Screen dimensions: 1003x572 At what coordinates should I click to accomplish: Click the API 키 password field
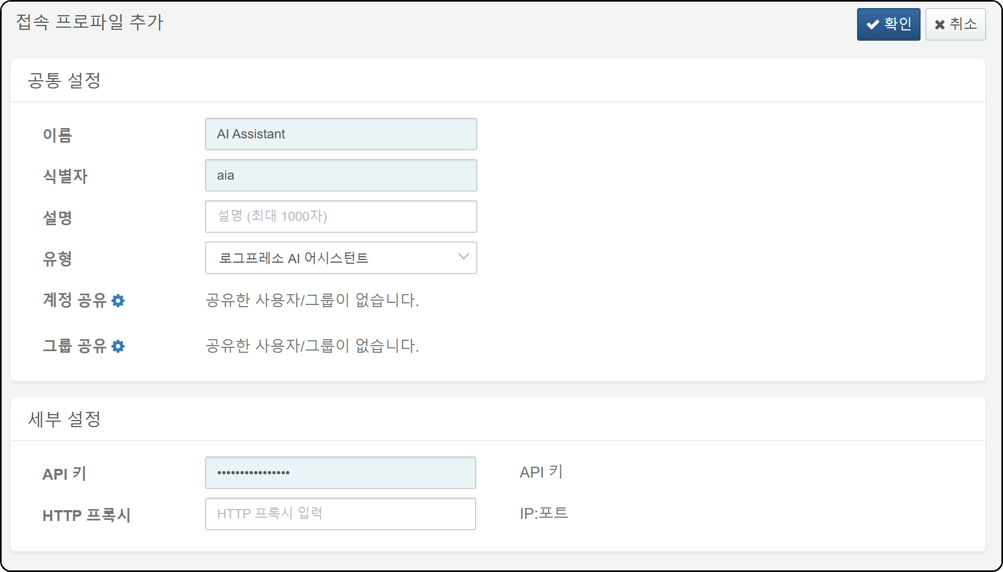340,473
